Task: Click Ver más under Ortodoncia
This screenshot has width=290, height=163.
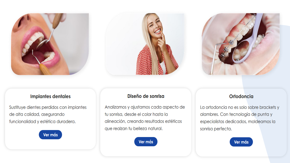Action: 241,142
